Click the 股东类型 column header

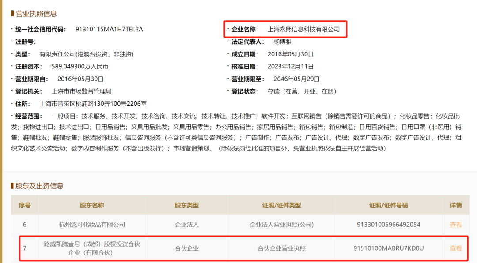point(187,205)
